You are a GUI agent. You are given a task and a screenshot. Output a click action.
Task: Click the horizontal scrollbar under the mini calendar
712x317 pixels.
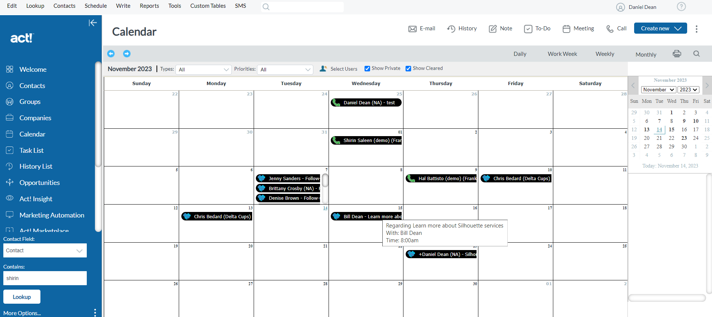tap(666, 298)
